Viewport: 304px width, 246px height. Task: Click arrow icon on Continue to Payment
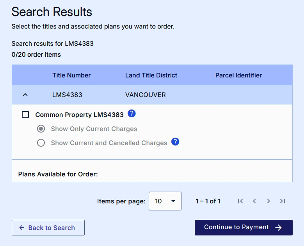point(278,228)
